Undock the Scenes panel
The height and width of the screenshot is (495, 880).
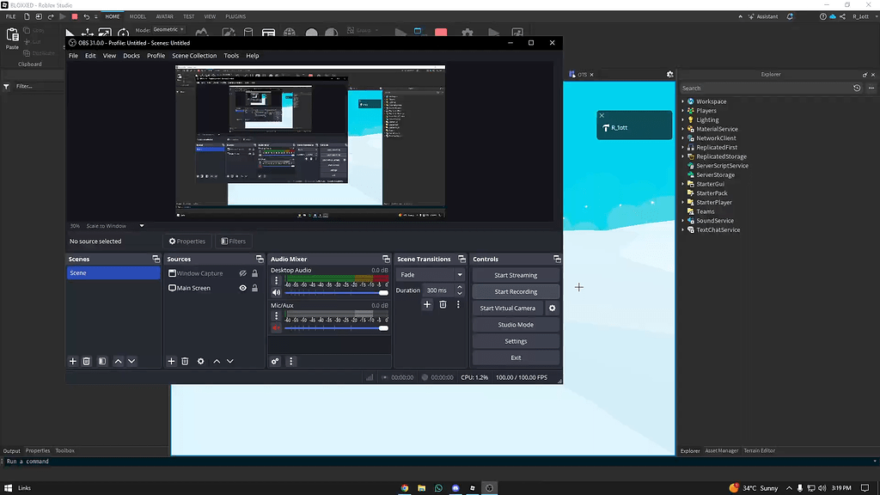tap(156, 259)
